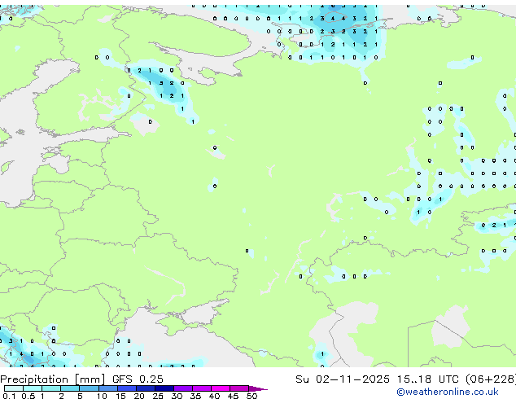The height and width of the screenshot is (399, 516).
Task: Click the legend label '45'
Action: pos(233,396)
